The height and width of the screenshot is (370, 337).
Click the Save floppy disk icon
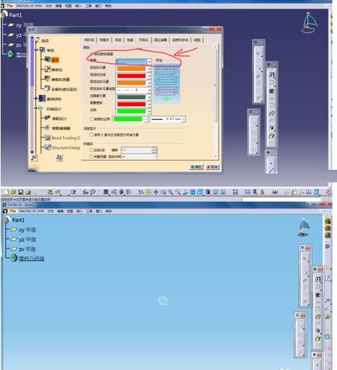tap(21, 192)
